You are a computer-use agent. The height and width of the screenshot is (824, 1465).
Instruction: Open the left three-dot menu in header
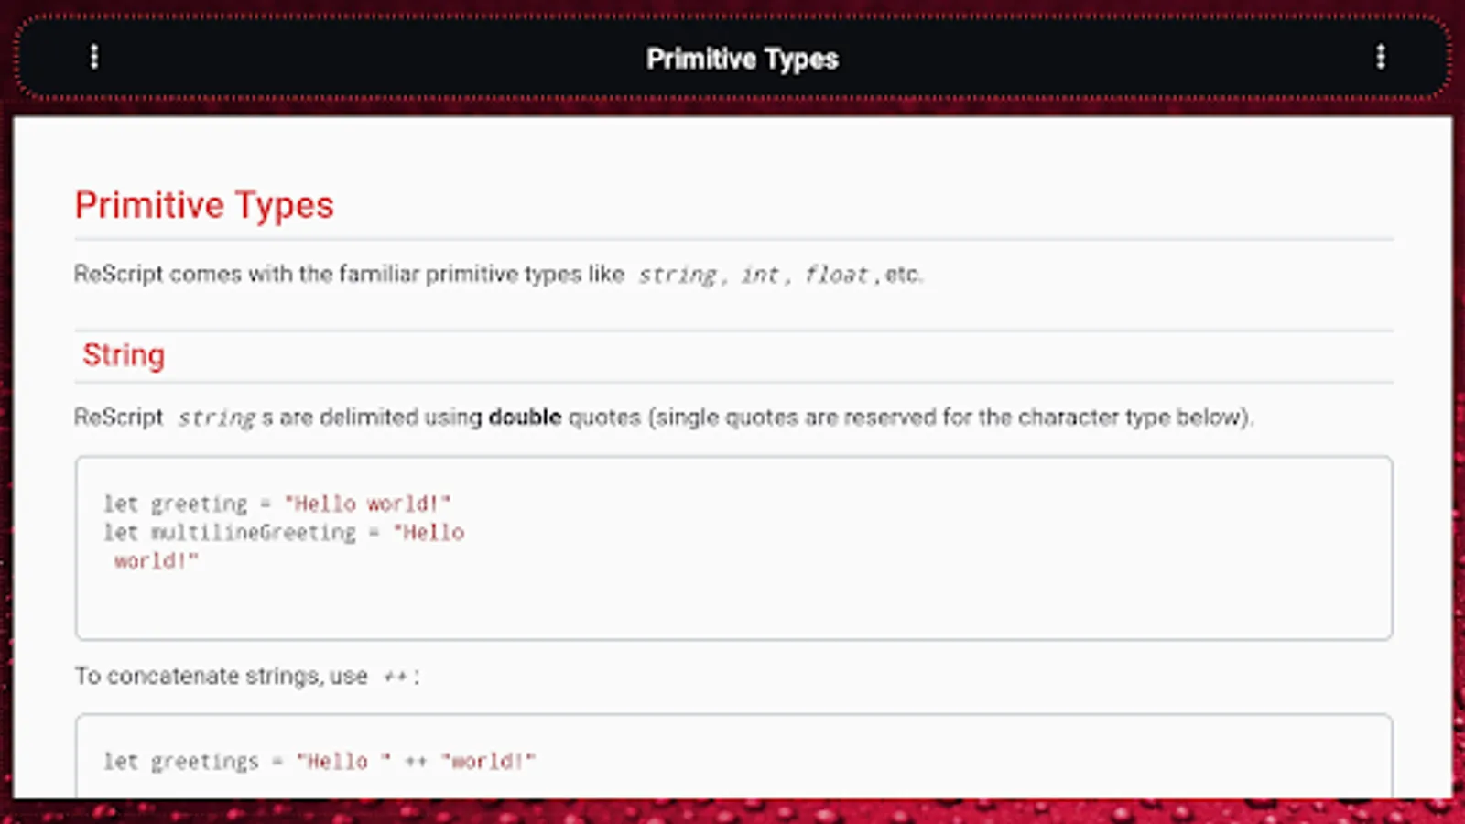click(x=93, y=58)
